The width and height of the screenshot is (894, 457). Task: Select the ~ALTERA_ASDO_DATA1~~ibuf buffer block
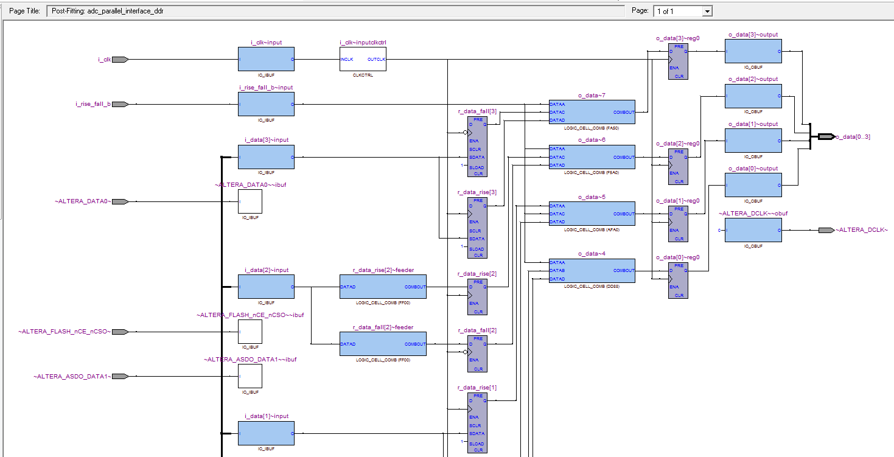(x=250, y=376)
